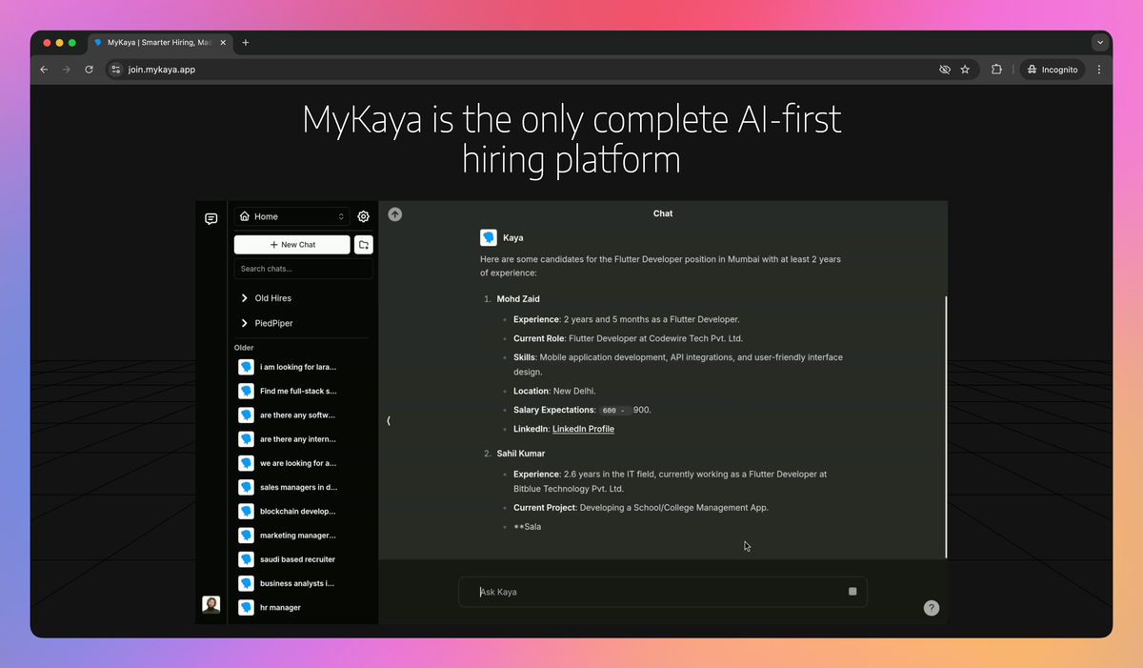Open the chat panel icon in left rail

211,218
